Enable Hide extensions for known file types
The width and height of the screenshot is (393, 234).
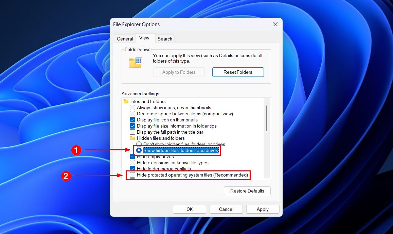[132, 163]
